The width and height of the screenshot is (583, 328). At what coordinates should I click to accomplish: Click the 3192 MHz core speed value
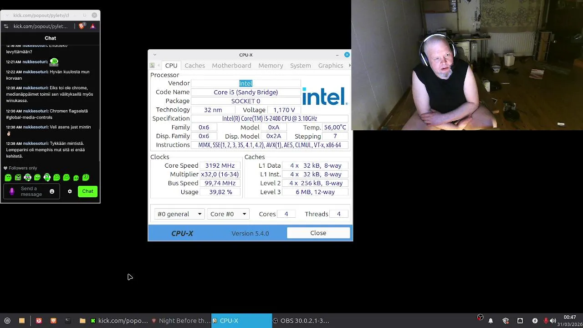pyautogui.click(x=220, y=165)
